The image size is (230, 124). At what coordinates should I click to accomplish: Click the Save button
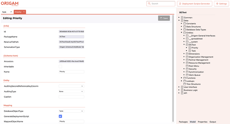(x=164, y=18)
